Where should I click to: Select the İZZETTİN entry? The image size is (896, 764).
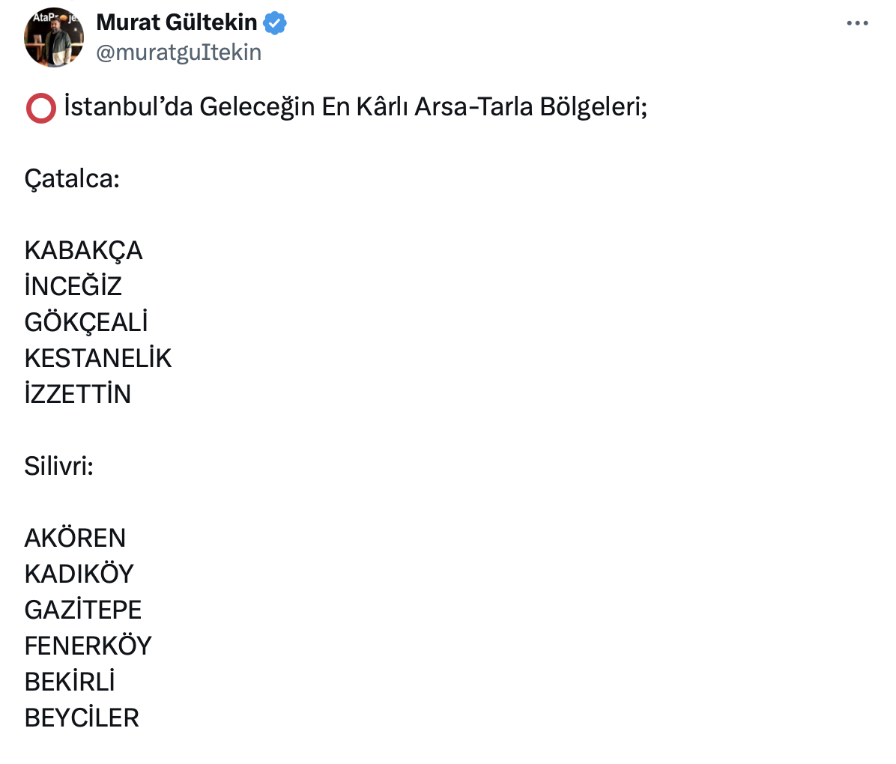[78, 395]
